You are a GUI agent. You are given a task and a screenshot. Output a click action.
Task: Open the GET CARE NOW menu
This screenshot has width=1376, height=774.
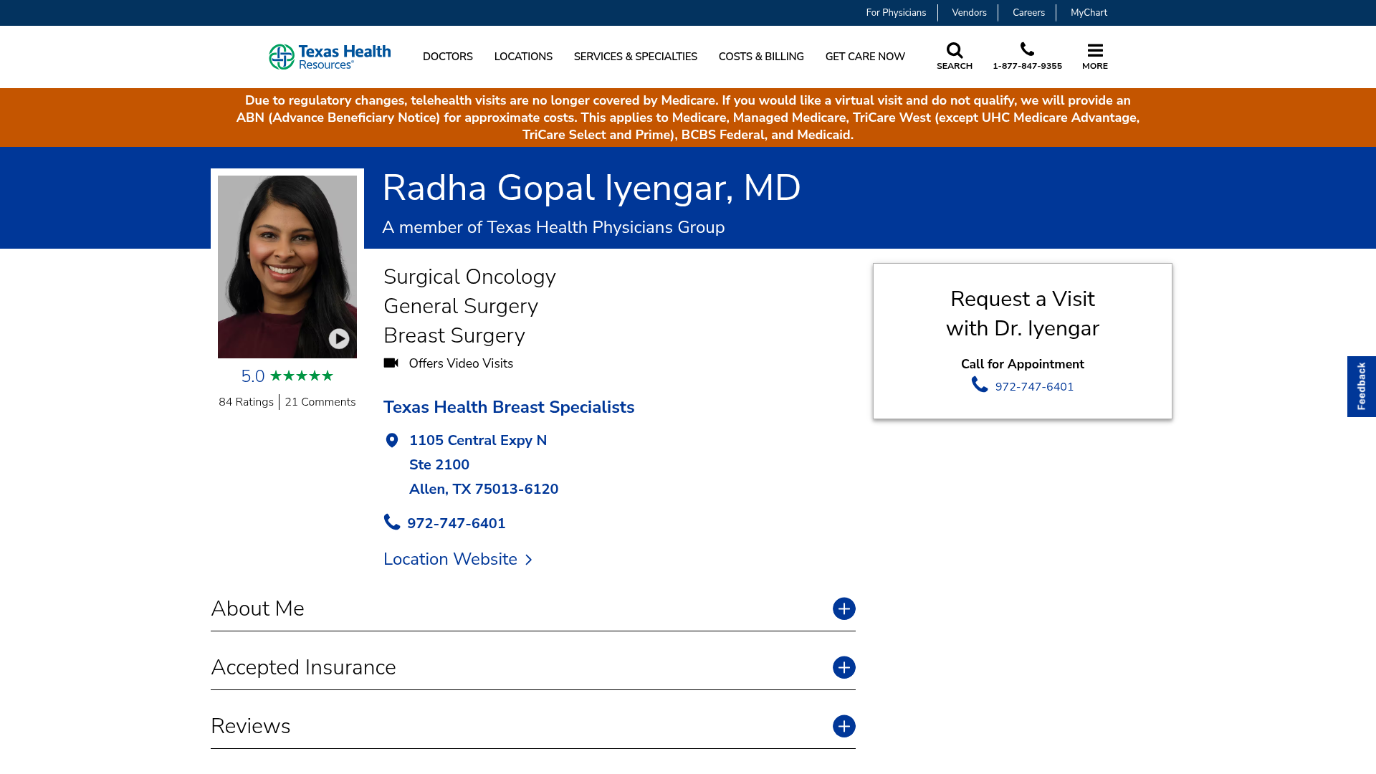pyautogui.click(x=865, y=57)
